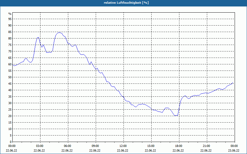Select the 95 percent axis label
Viewport: 247px width, 154px height.
pyautogui.click(x=10, y=19)
